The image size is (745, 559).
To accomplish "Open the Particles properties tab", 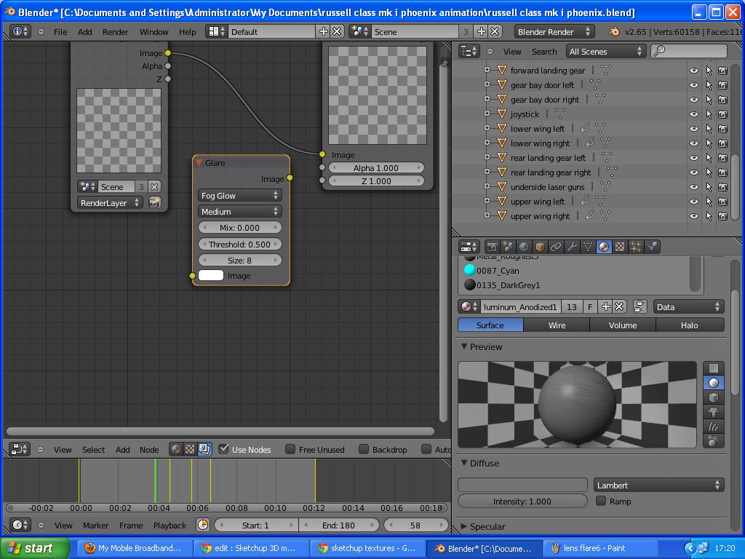I will point(636,247).
